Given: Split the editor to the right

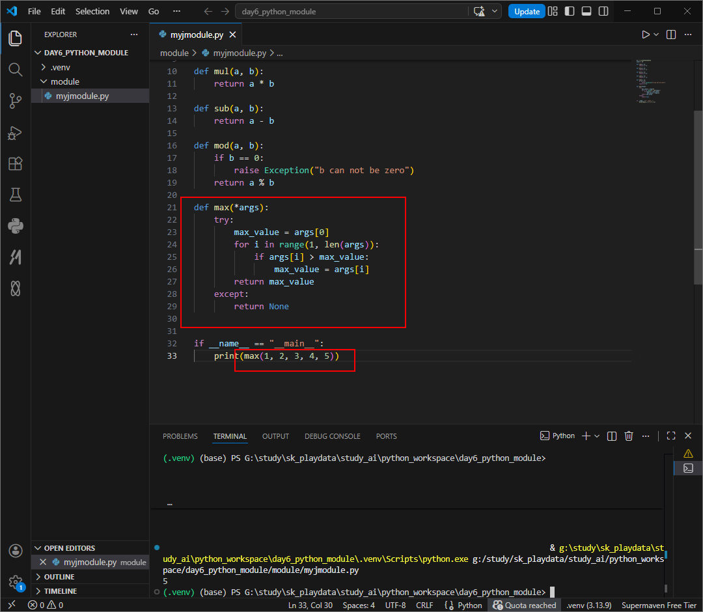Looking at the screenshot, I should (670, 35).
